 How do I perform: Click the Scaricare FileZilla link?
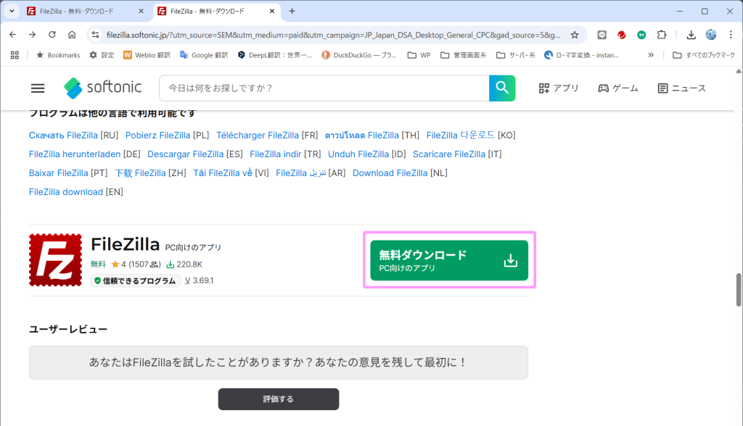point(448,154)
